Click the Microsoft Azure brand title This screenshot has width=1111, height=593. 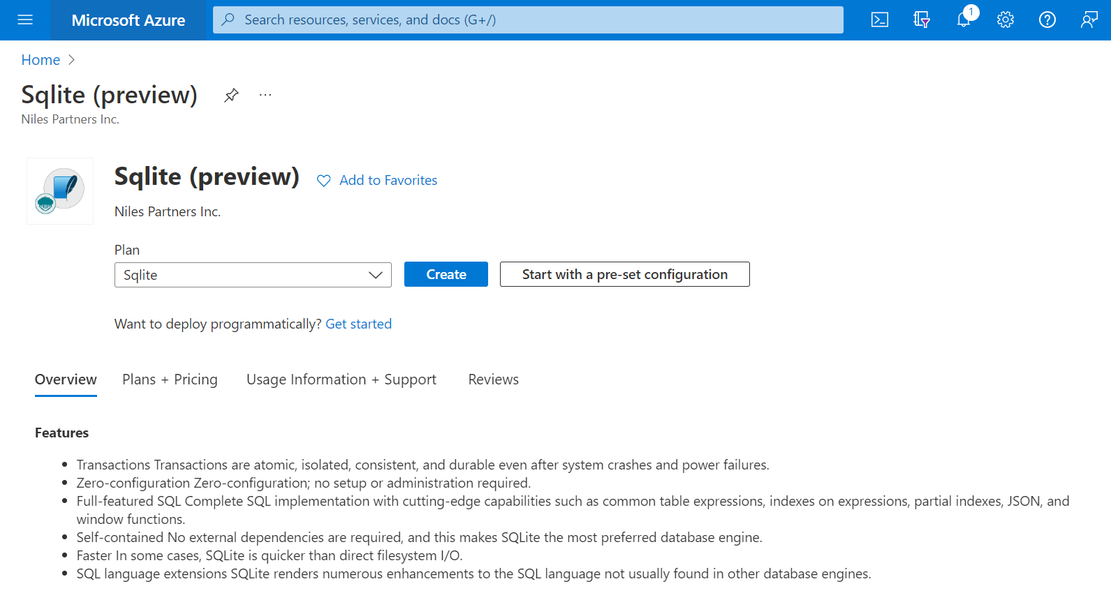click(x=128, y=20)
